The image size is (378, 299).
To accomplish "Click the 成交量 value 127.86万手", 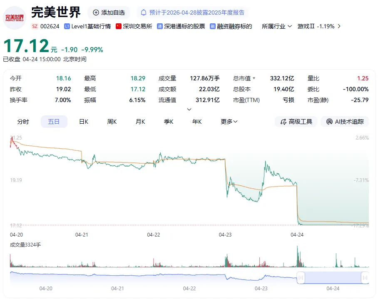I will coord(205,78).
